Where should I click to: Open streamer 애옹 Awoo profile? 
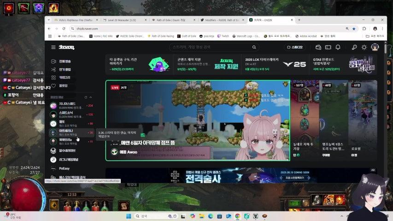point(124,152)
